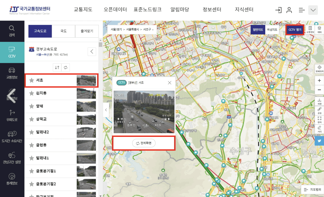
Task: Open the 테마 theme layers panel
Action: click(x=320, y=30)
